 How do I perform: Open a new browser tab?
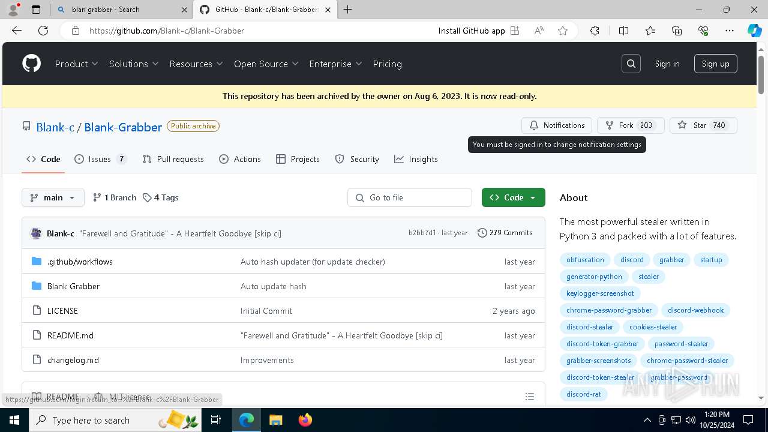pyautogui.click(x=347, y=10)
